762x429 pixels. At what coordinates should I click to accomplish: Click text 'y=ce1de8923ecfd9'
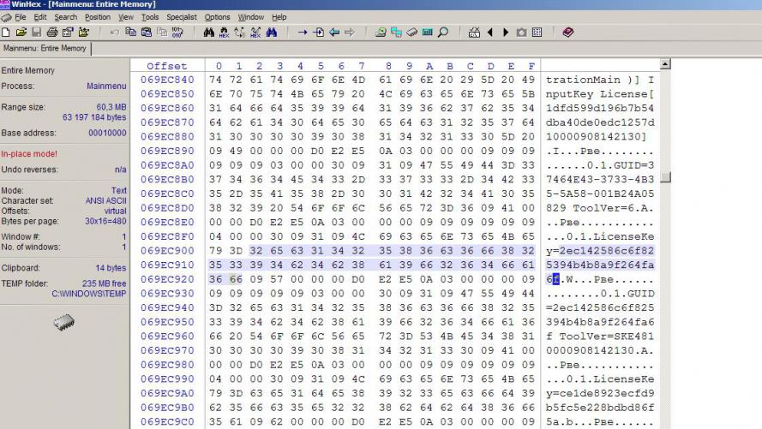coord(600,393)
